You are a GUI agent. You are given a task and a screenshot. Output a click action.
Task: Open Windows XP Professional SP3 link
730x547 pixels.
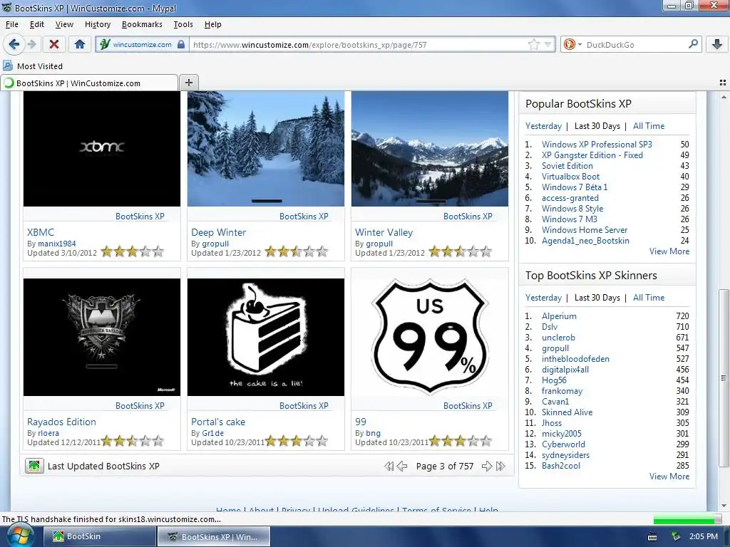point(597,144)
